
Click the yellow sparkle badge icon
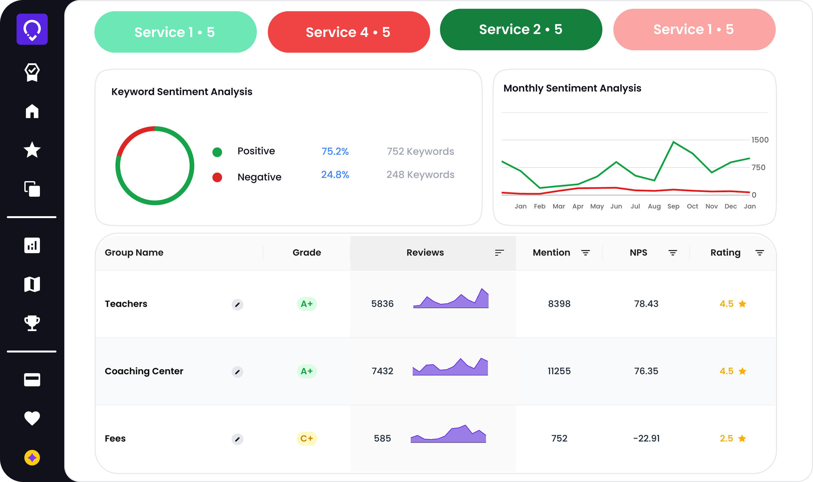point(32,458)
